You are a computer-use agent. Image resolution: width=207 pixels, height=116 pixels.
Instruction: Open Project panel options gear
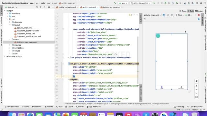point(49,7)
